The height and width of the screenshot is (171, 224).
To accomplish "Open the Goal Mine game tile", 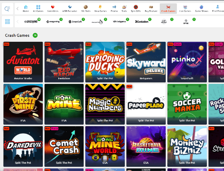I will click(64, 104).
